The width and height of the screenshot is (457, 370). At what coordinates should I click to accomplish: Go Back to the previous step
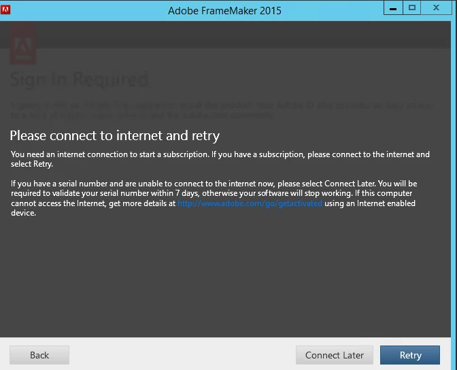pyautogui.click(x=39, y=355)
